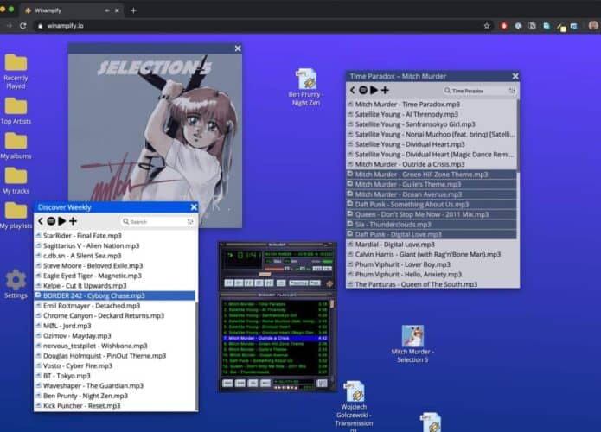Screen dimensions: 601x432
Task: Click Winamp eject button
Action: point(281,283)
